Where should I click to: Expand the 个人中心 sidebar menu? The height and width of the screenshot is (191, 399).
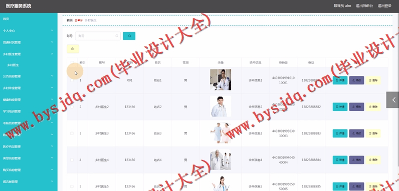pos(29,30)
